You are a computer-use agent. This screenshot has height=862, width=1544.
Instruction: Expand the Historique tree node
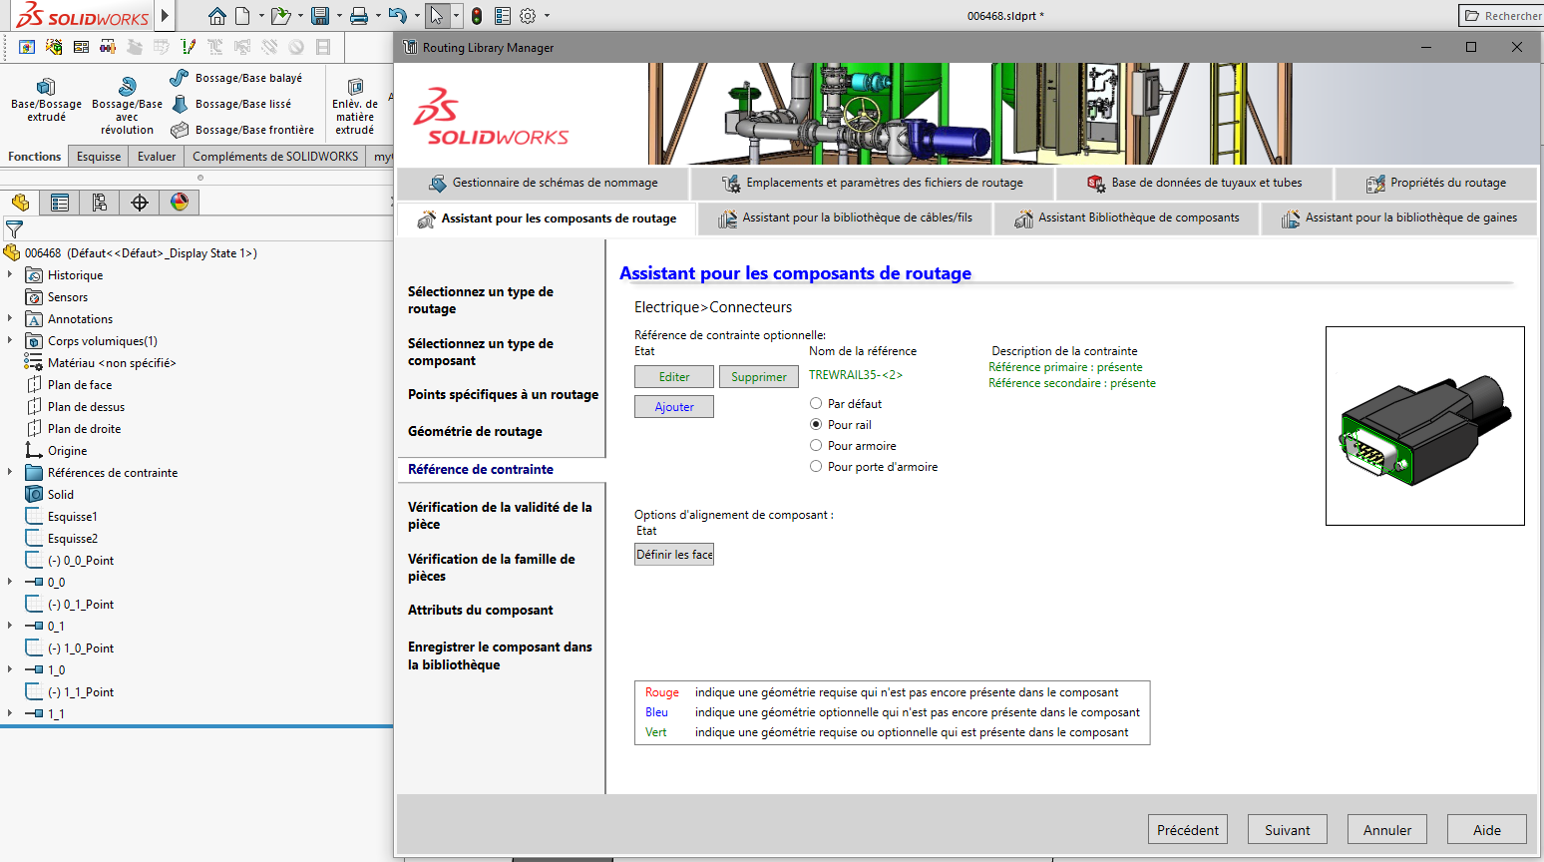[x=10, y=275]
